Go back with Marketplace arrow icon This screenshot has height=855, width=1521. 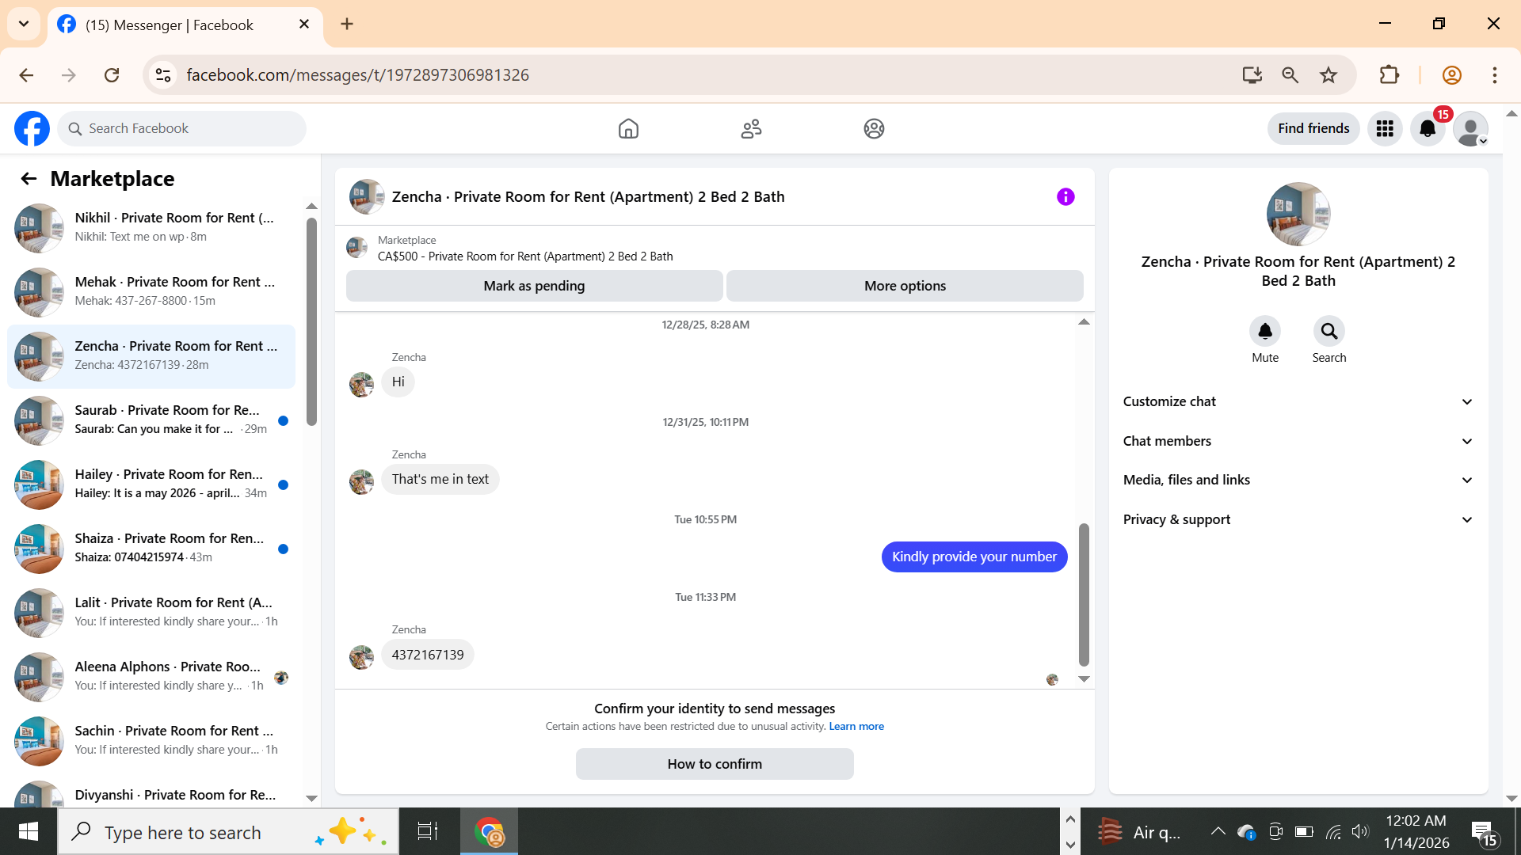(29, 179)
